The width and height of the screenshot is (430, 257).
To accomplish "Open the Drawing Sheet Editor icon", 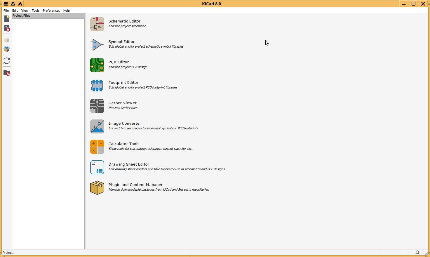I will 97,167.
